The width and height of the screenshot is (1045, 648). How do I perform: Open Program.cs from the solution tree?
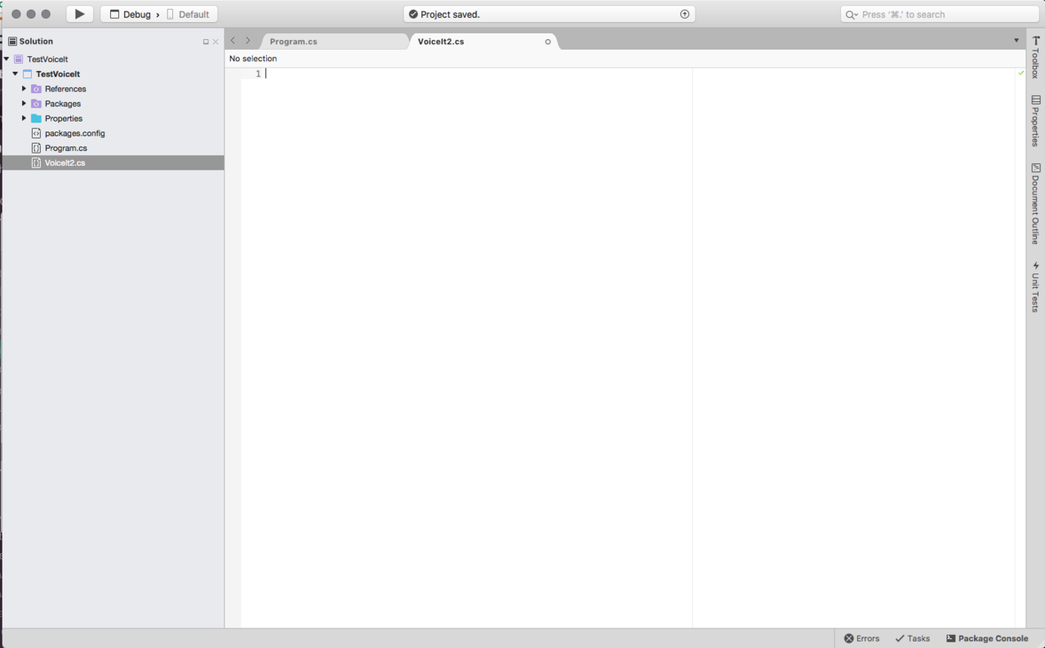[x=65, y=148]
